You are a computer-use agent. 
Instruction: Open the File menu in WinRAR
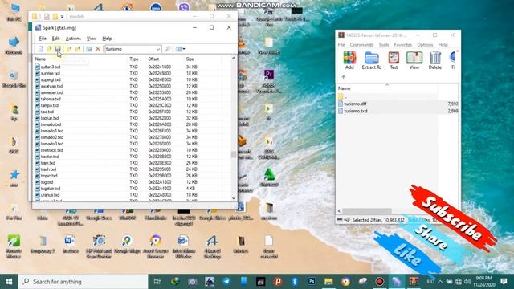click(x=341, y=45)
